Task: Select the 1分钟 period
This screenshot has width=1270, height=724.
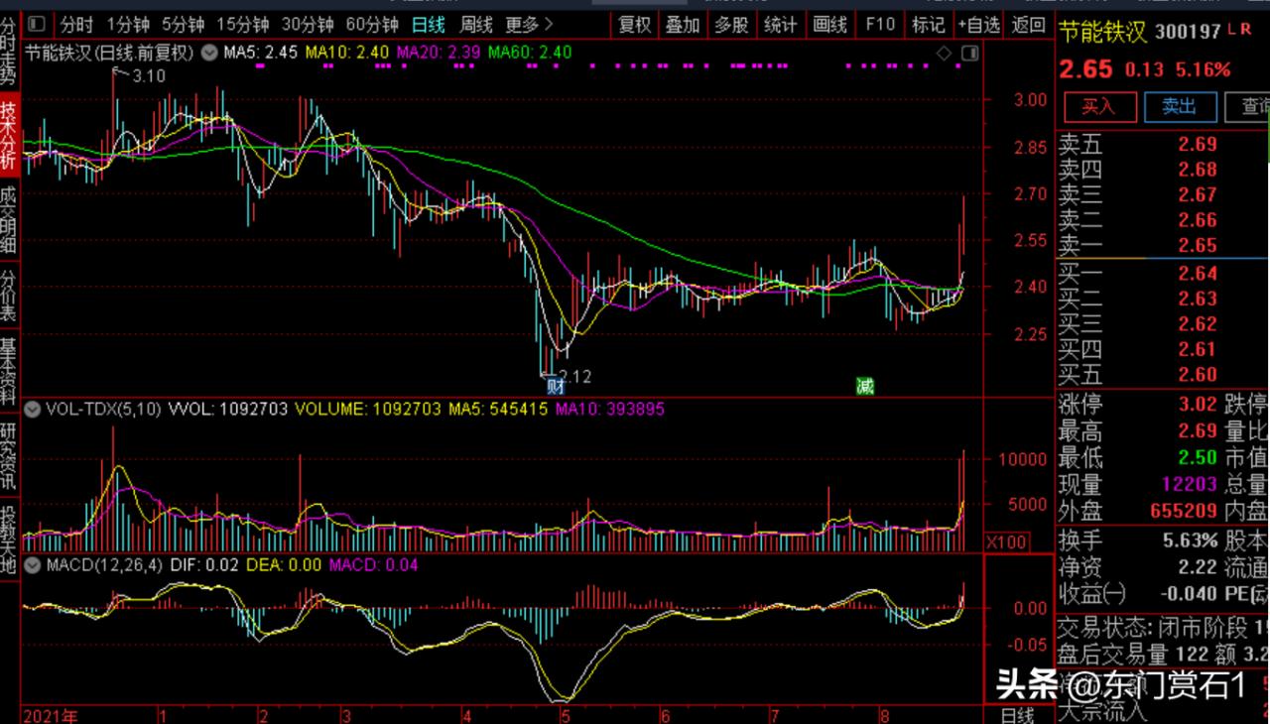Action: tap(127, 24)
